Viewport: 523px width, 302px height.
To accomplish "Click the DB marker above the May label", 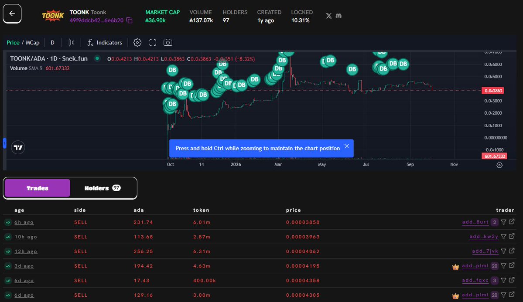I will (x=330, y=60).
